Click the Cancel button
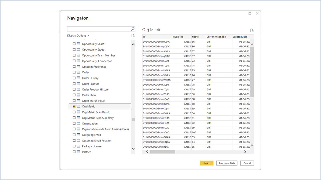Screen dimensions: 321x180 pos(247,163)
